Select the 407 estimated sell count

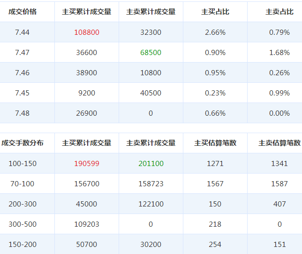coord(279,204)
